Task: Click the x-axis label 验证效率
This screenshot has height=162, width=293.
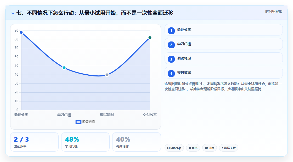Action: pyautogui.click(x=21, y=115)
